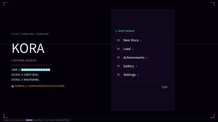Expand the Gallery chevron arrow
The image size is (218, 122).
136,66
